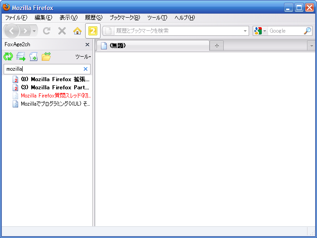
Task: Click the green check updates icon
Action: tap(8, 57)
